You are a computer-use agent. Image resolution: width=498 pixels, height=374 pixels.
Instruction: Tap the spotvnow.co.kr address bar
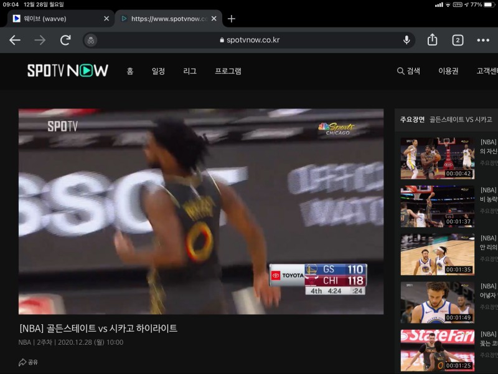(249, 40)
